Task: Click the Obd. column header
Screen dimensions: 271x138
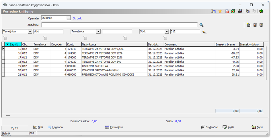Action: [27, 44]
